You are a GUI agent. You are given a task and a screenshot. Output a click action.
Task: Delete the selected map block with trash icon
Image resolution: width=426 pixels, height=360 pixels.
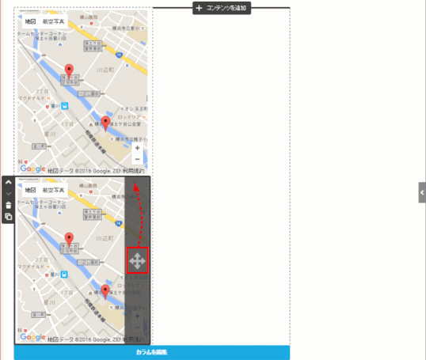click(9, 205)
